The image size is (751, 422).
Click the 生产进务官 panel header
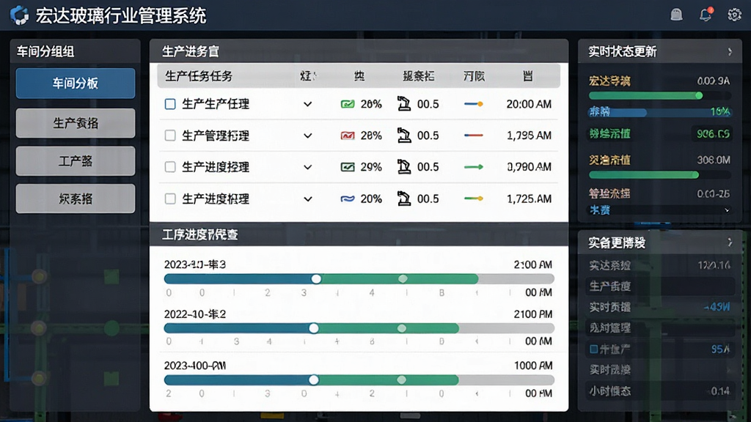pyautogui.click(x=359, y=51)
